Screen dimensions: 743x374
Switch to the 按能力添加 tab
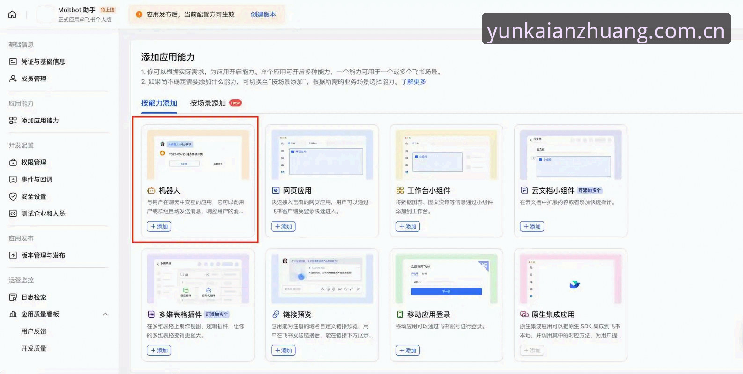(159, 103)
